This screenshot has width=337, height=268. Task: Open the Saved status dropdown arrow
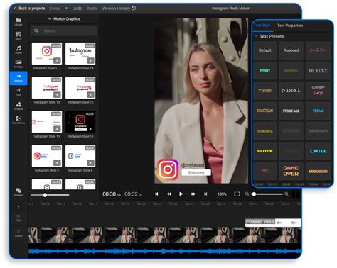click(x=66, y=9)
